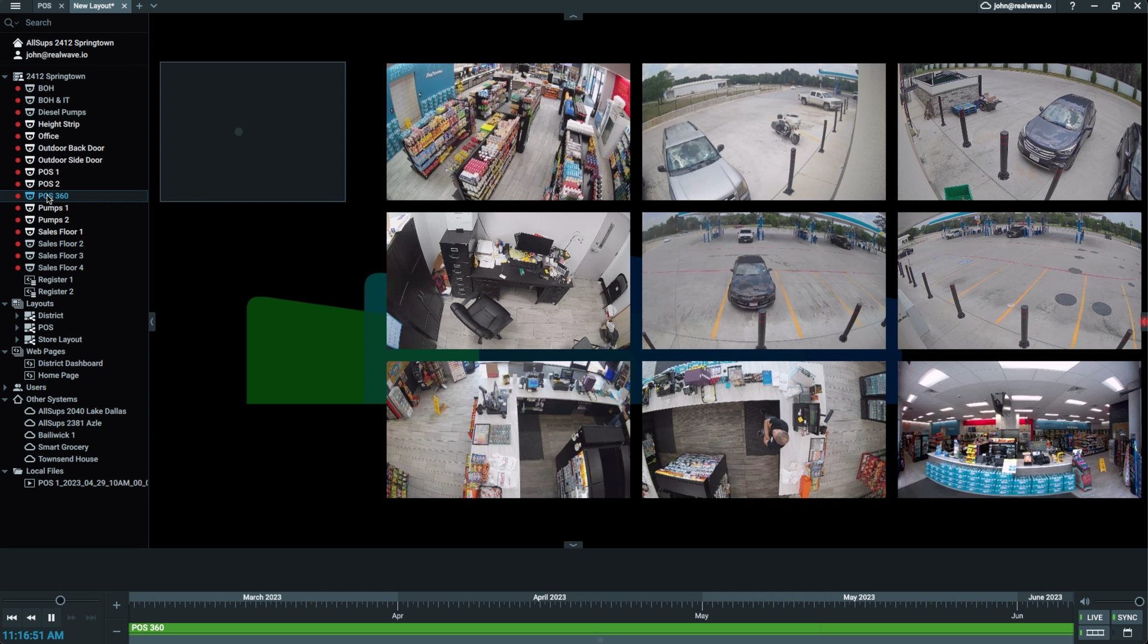1148x644 pixels.
Task: Open the Home Page web page
Action: [x=58, y=376]
